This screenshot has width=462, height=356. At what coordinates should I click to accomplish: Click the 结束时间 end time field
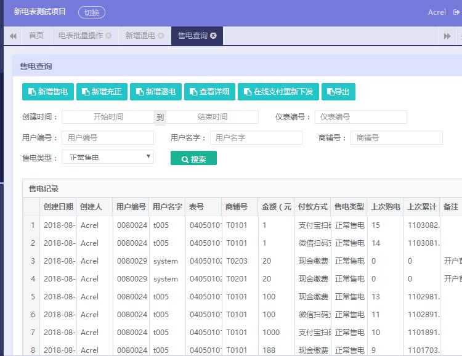212,117
